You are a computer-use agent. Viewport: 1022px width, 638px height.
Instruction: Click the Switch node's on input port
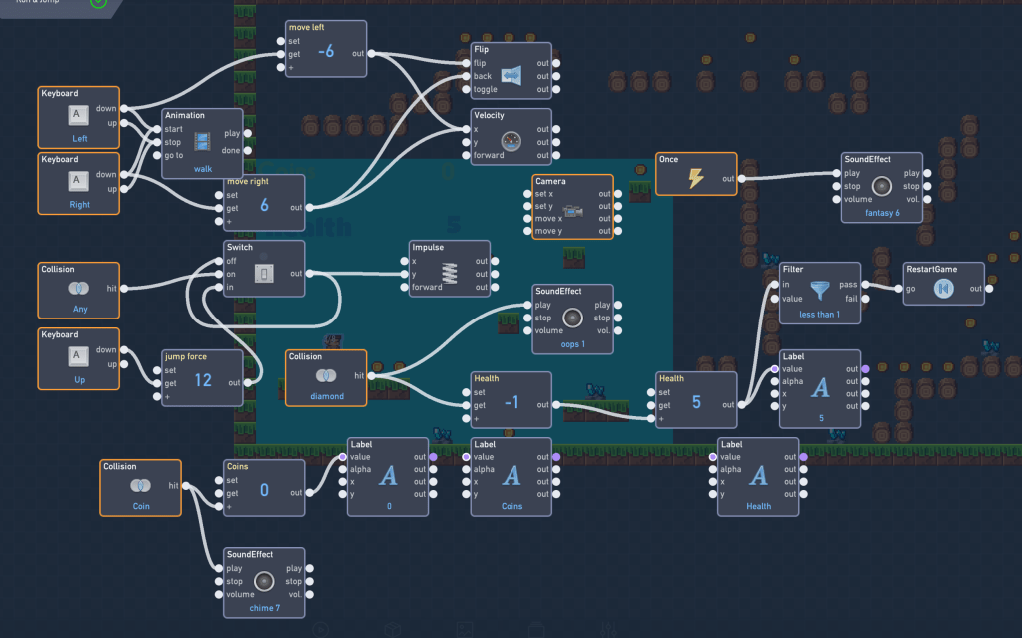click(x=220, y=274)
